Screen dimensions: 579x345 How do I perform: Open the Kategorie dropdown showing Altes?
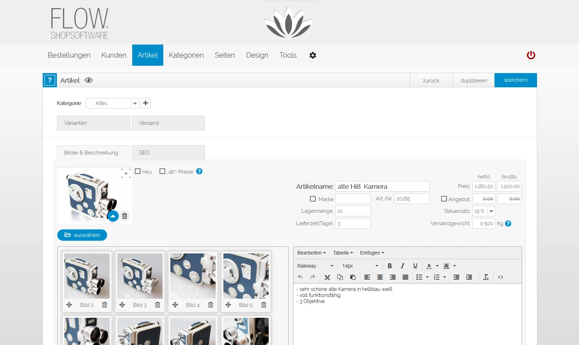tap(112, 103)
